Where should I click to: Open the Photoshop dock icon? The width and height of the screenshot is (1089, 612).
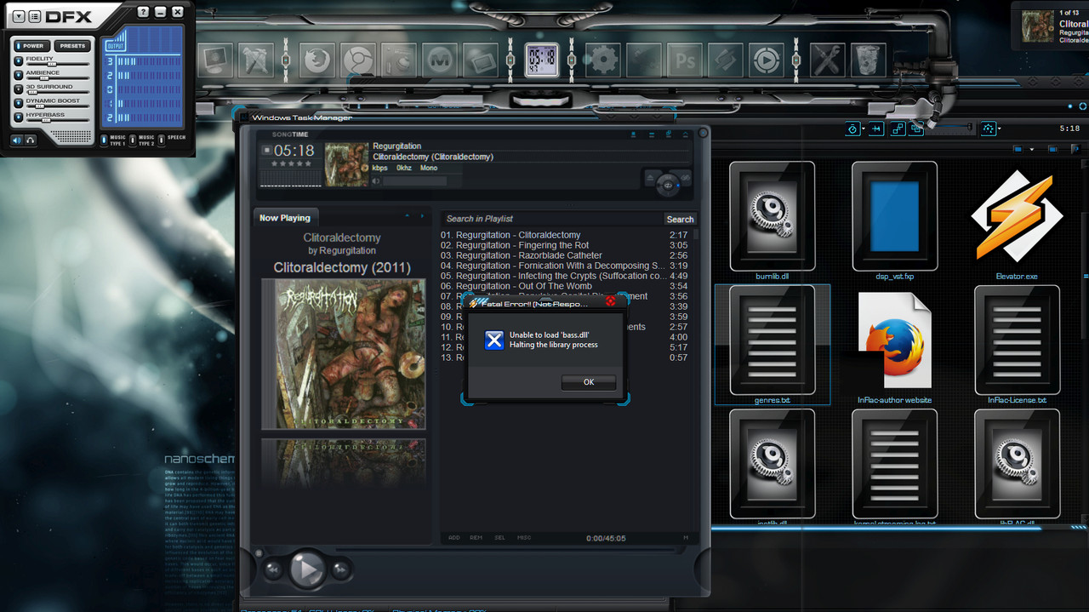pyautogui.click(x=683, y=60)
